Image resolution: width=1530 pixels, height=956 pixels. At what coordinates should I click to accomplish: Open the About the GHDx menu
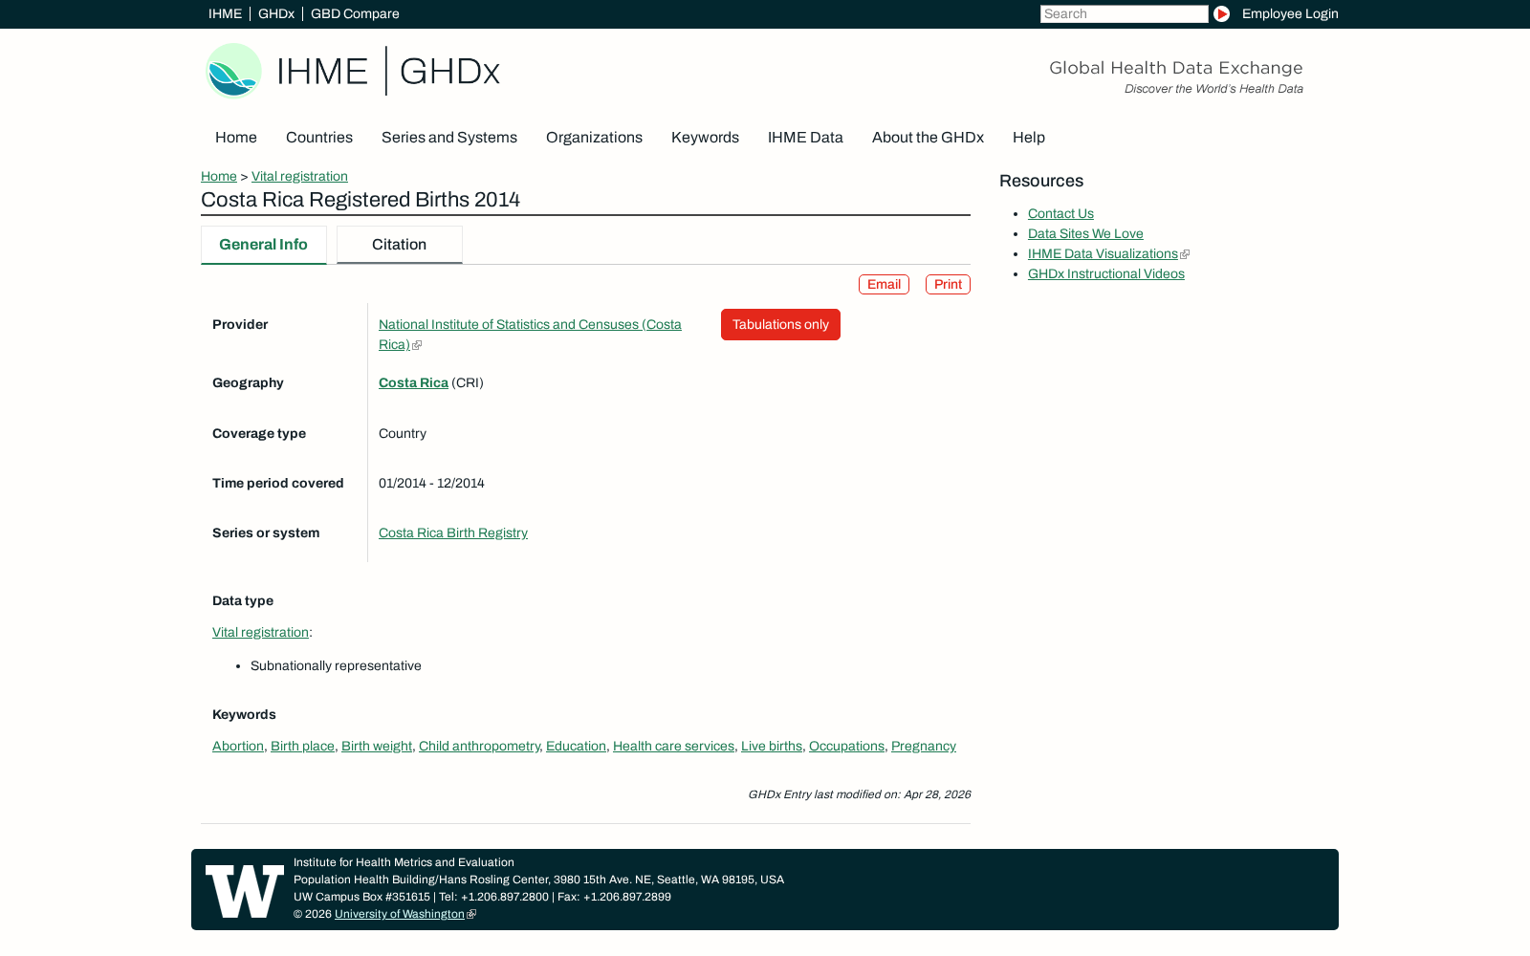(x=928, y=138)
